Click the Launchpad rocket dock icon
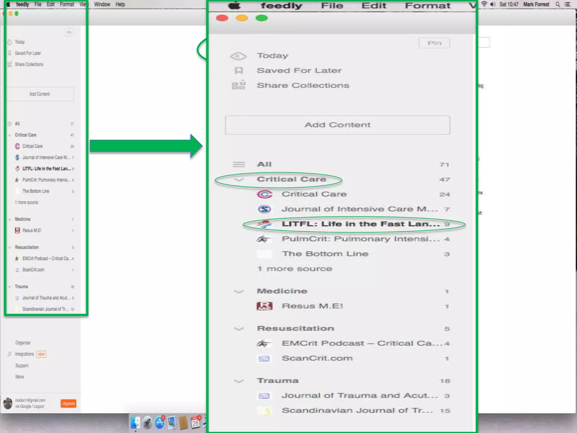Screen dimensions: 577x433 pos(147,423)
